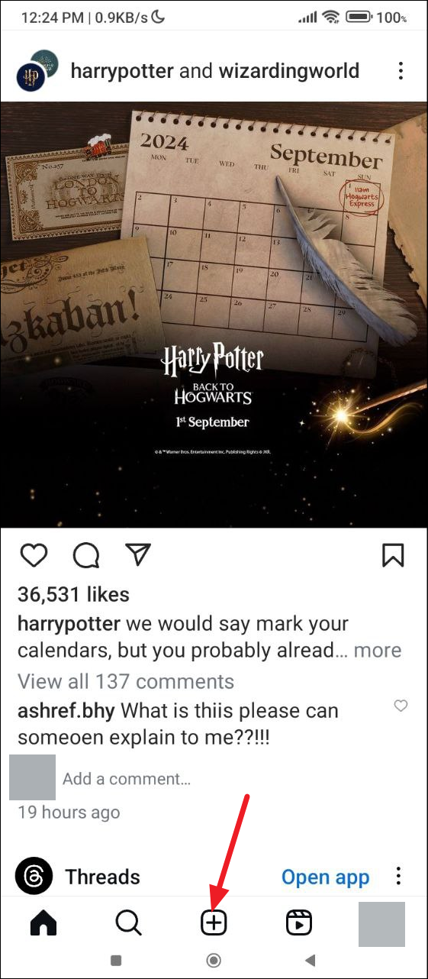Expand caption by tapping more
This screenshot has width=428, height=979.
(377, 651)
